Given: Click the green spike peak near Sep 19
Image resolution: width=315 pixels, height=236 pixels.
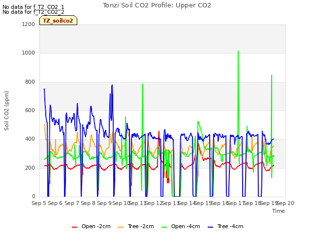Looking at the screenshot, I should click(x=272, y=75).
